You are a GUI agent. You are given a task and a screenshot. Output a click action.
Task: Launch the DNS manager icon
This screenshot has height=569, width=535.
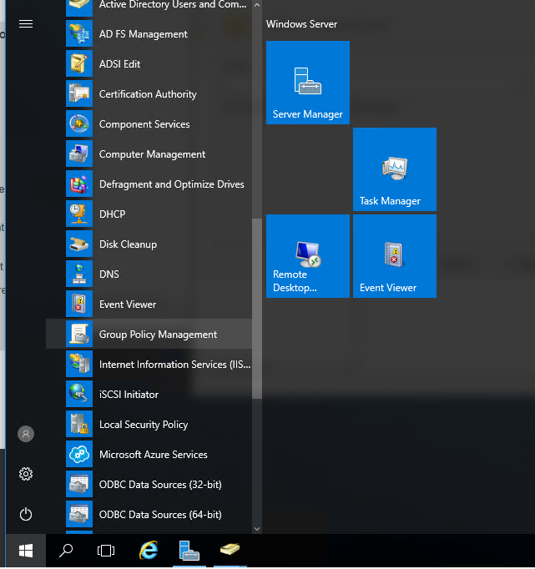coord(79,274)
